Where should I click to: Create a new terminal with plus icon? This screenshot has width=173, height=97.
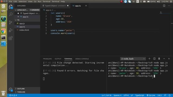pos(149,59)
